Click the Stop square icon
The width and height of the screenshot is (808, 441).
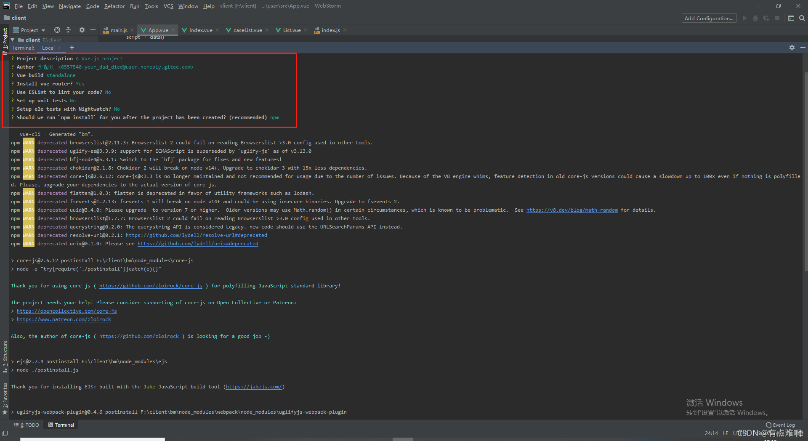(x=777, y=18)
